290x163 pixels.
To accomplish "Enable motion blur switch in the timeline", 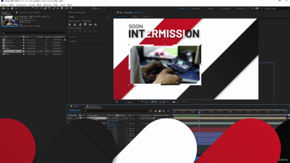I will pyautogui.click(x=164, y=111).
